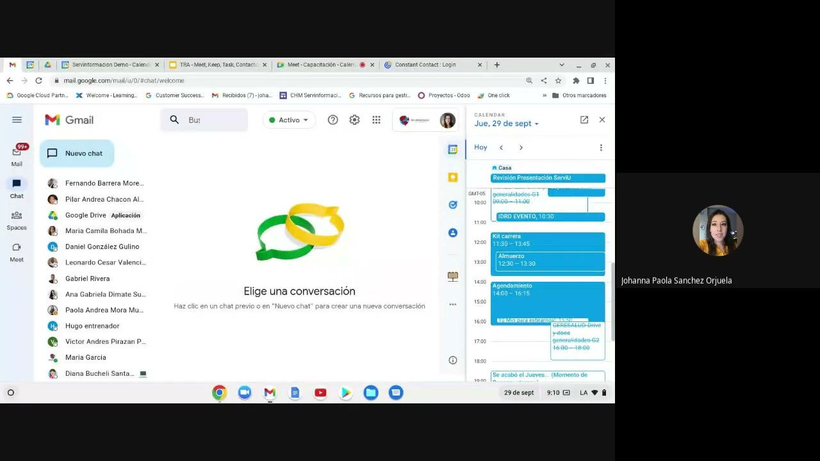Open Gmail support help icon

[332, 120]
